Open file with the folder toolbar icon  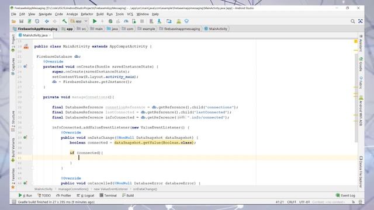(x=13, y=21)
